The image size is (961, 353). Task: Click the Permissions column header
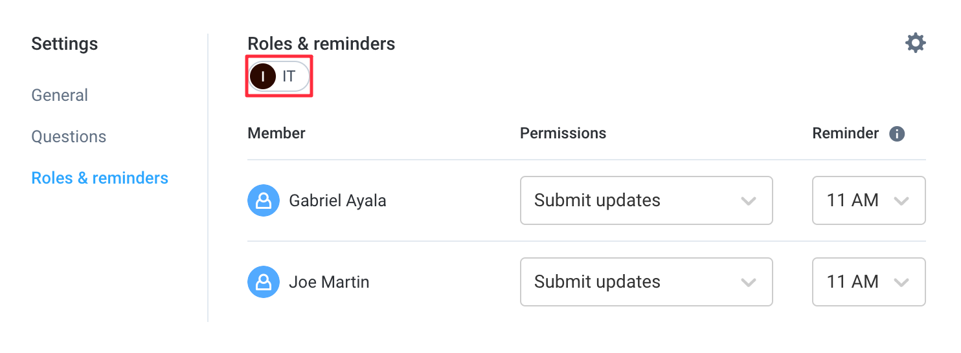pyautogui.click(x=563, y=133)
